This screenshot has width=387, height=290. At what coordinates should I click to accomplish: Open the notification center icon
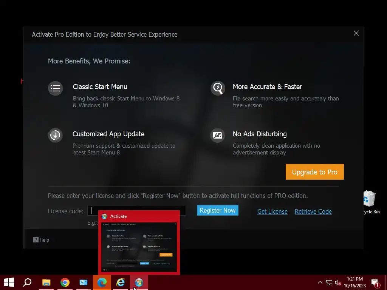click(x=375, y=282)
